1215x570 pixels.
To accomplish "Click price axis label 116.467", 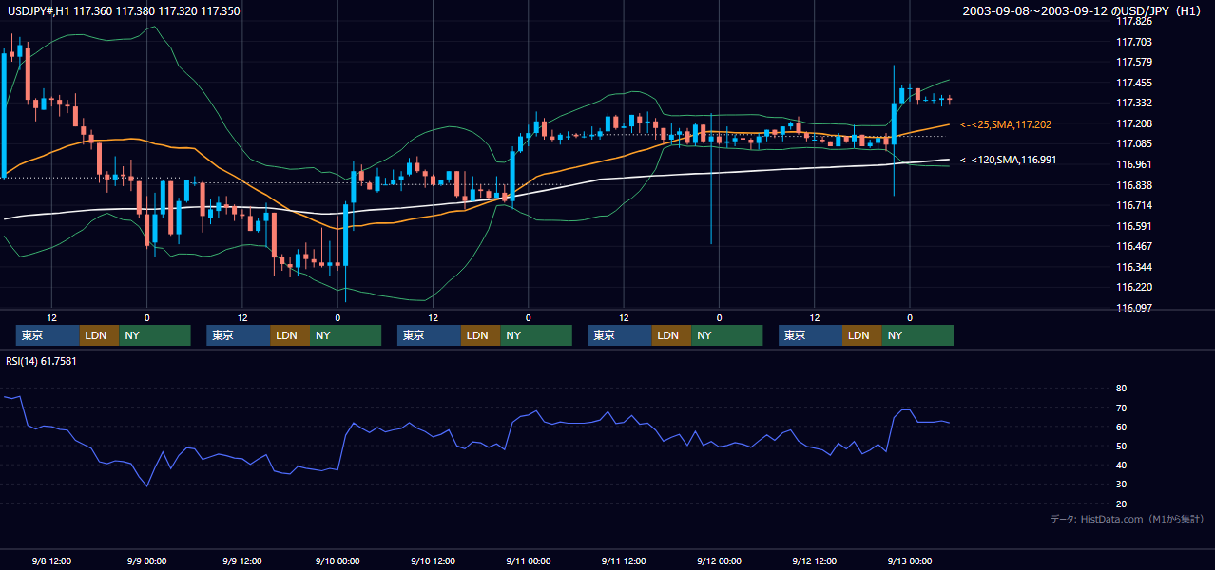I will pyautogui.click(x=1133, y=246).
